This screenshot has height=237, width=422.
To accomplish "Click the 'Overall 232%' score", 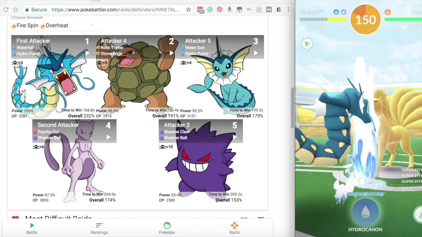I will (x=81, y=116).
